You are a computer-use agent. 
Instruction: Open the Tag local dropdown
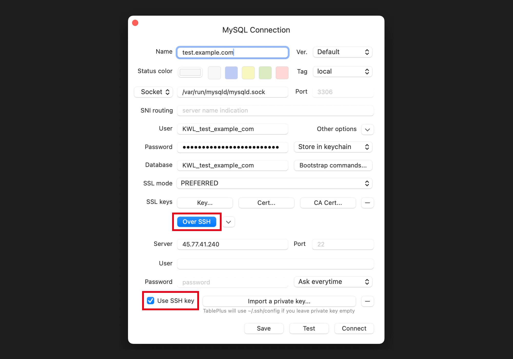(342, 72)
